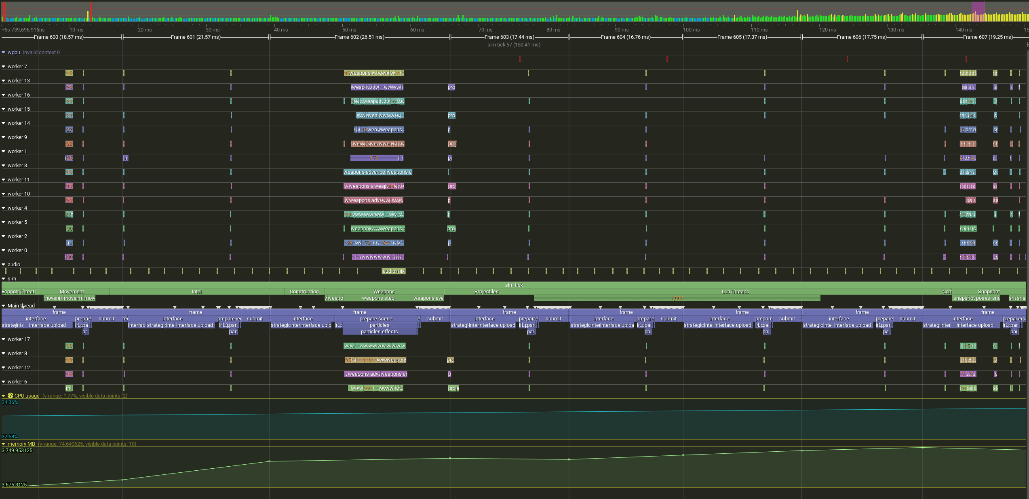Collapse the Main thread row
Viewport: 1029px width, 499px height.
click(x=4, y=306)
